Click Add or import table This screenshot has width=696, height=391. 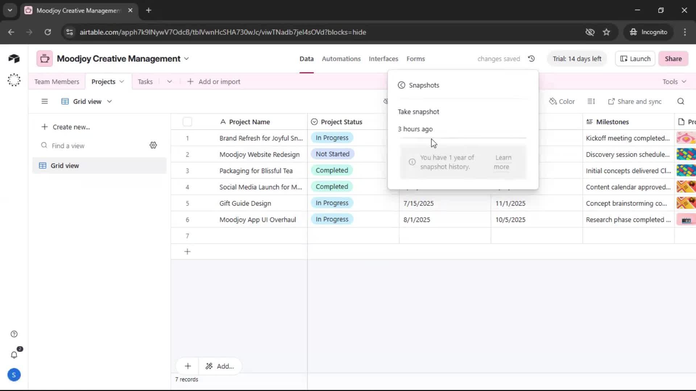tap(214, 81)
